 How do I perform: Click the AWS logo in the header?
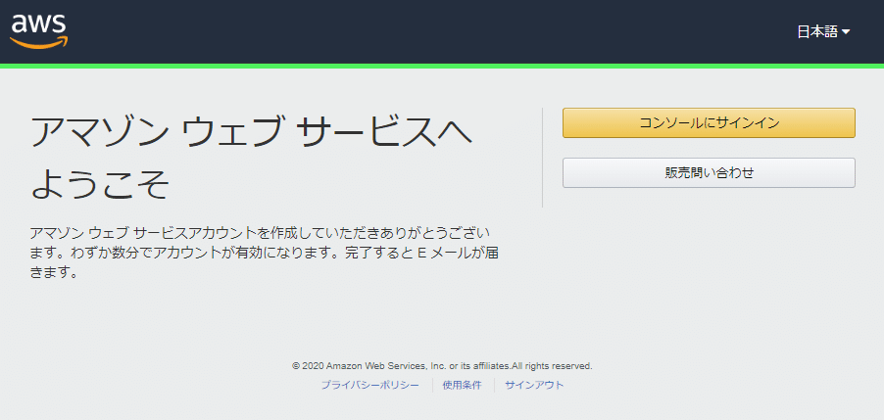pos(39,31)
